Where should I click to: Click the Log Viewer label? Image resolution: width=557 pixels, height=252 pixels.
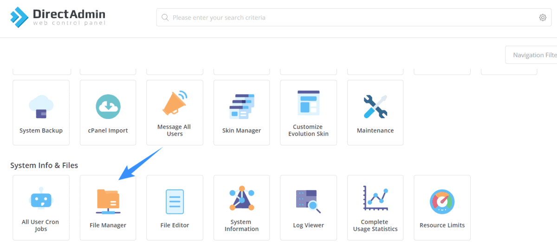(x=308, y=225)
